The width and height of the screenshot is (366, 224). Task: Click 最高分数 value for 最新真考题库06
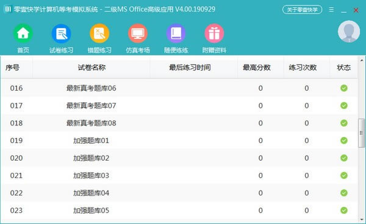pos(260,88)
